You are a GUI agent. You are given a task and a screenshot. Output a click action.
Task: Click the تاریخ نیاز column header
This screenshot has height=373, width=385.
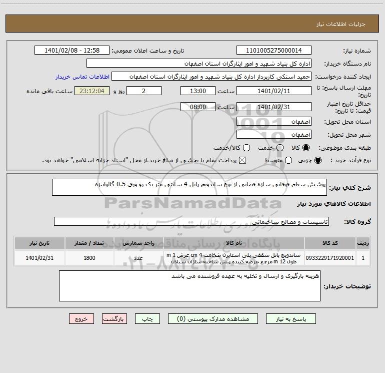(39, 243)
